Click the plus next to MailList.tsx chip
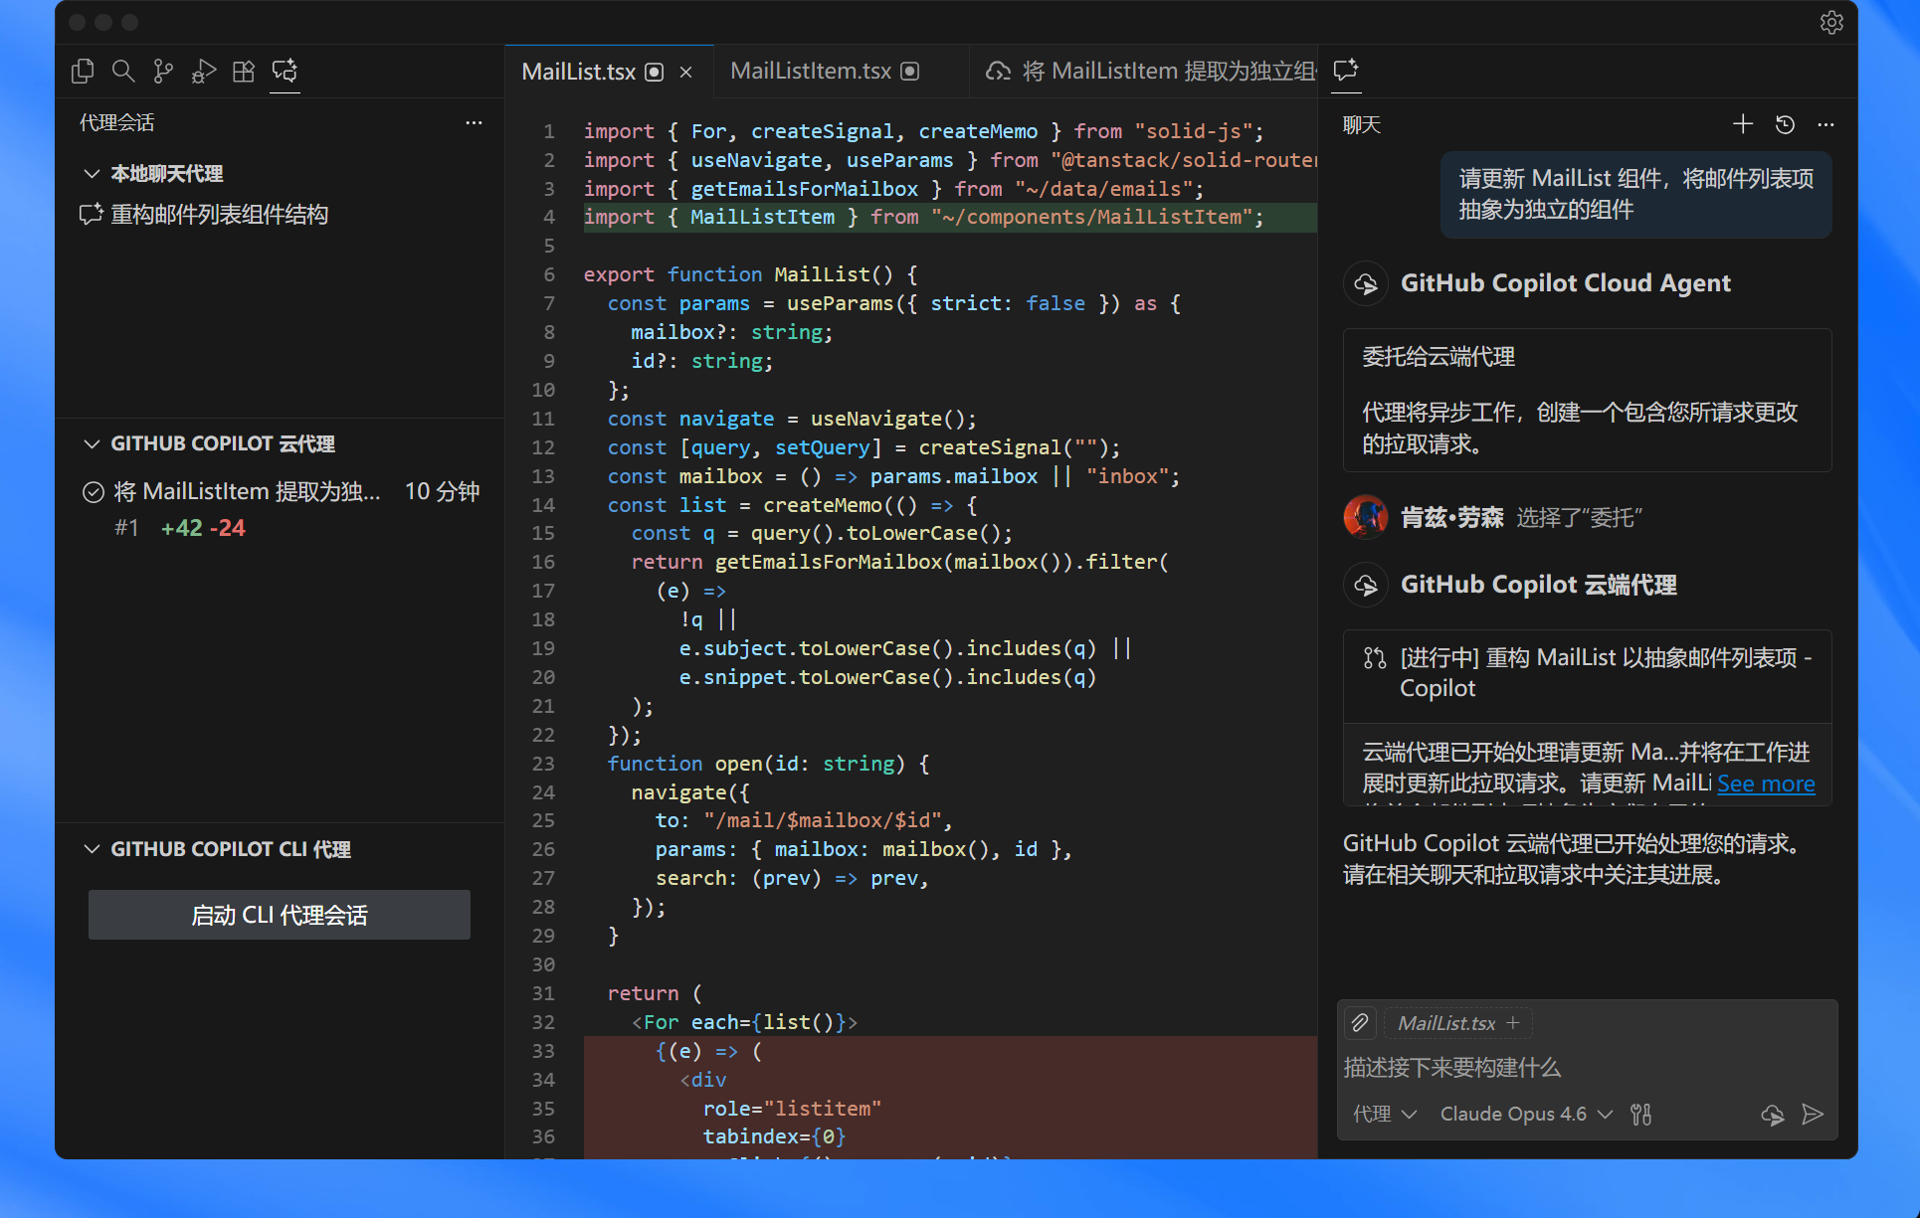Image resolution: width=1920 pixels, height=1218 pixels. point(1513,1023)
